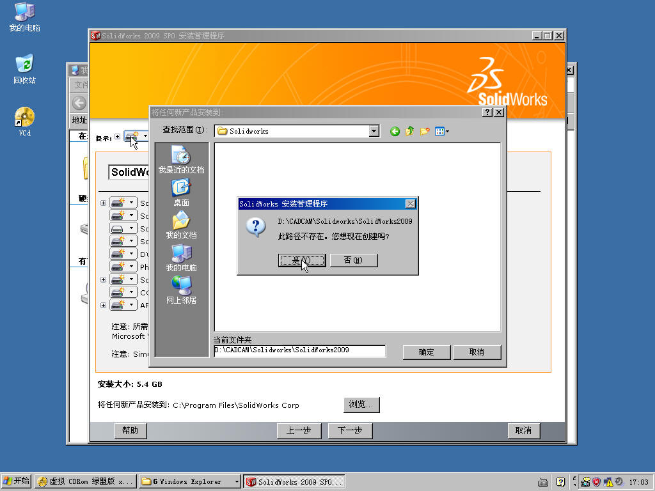The width and height of the screenshot is (655, 491).
Task: Close the SolidWorks path confirmation dialog
Action: (x=410, y=204)
